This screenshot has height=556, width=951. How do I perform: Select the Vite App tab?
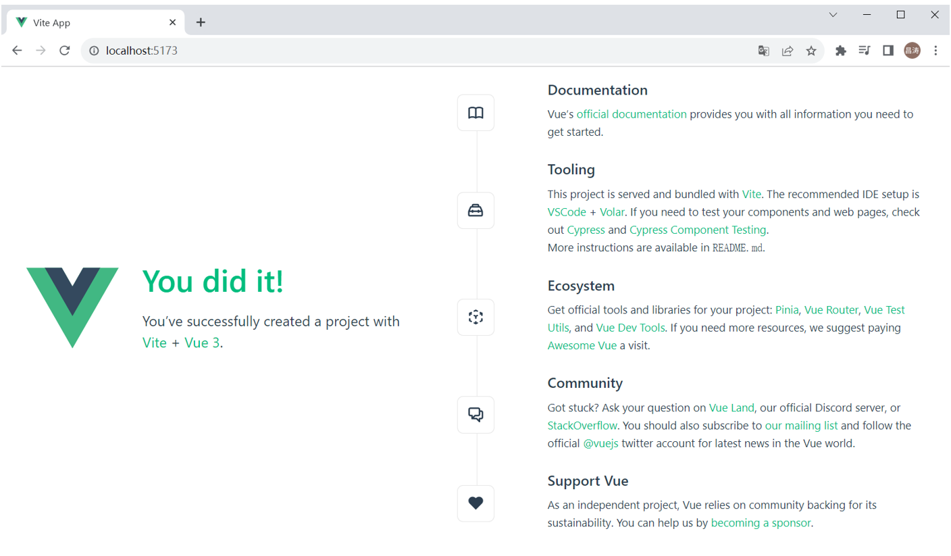click(x=95, y=22)
